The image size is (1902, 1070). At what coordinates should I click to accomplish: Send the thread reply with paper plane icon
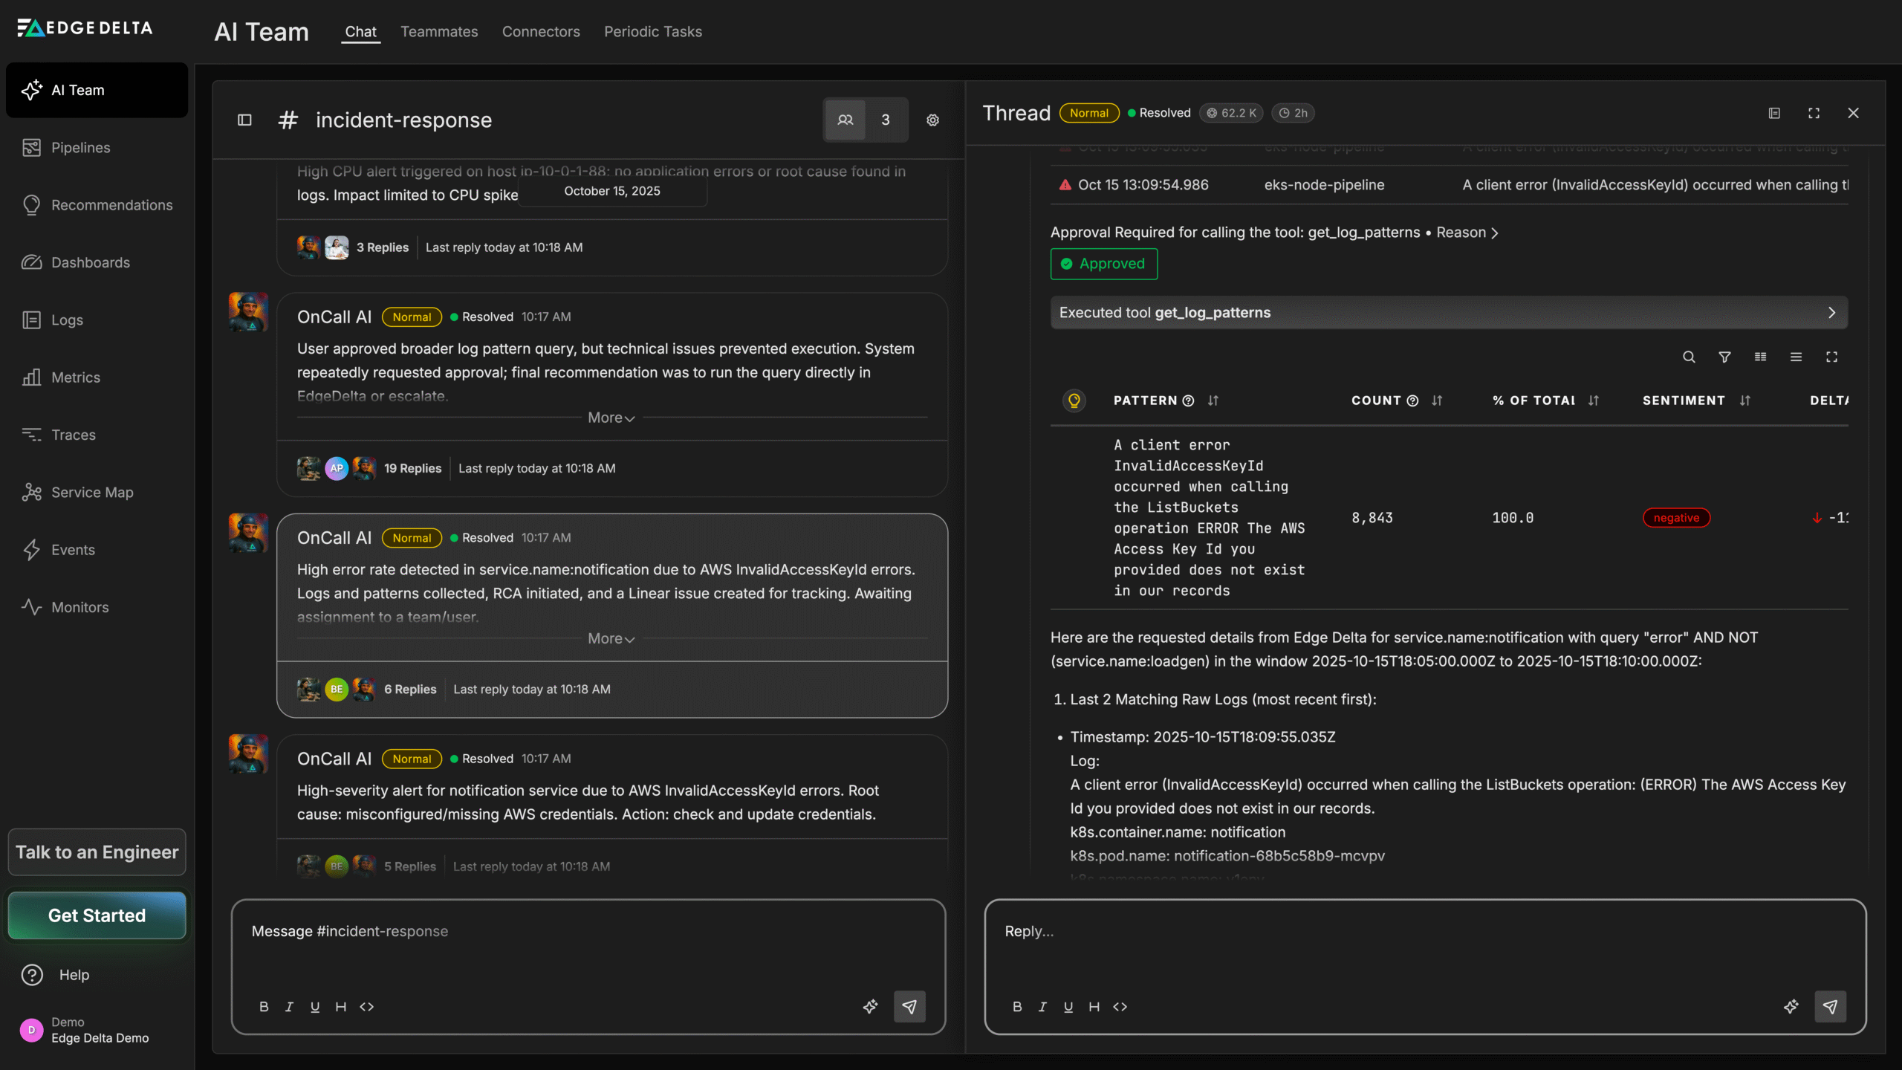(x=1831, y=1007)
